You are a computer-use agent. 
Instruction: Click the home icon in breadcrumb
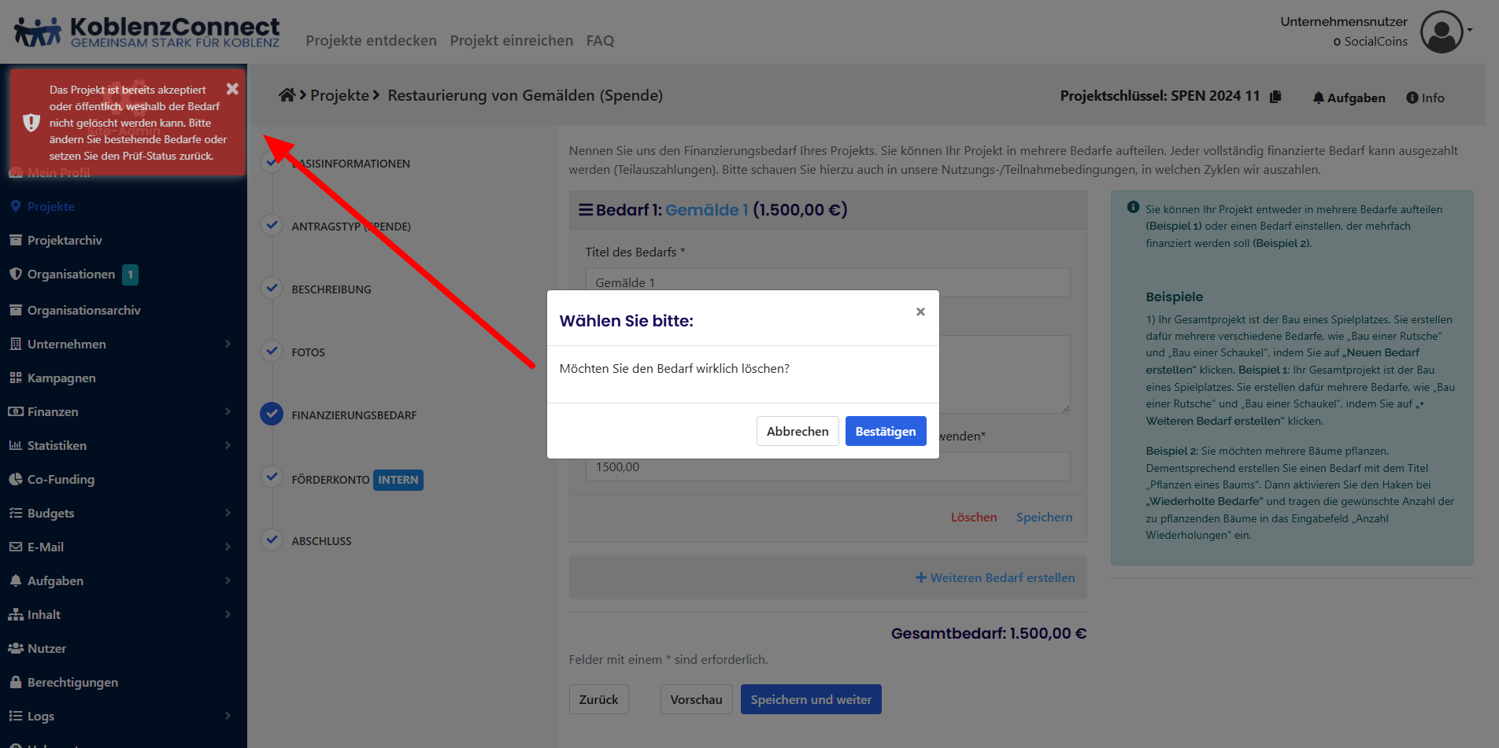tap(287, 95)
